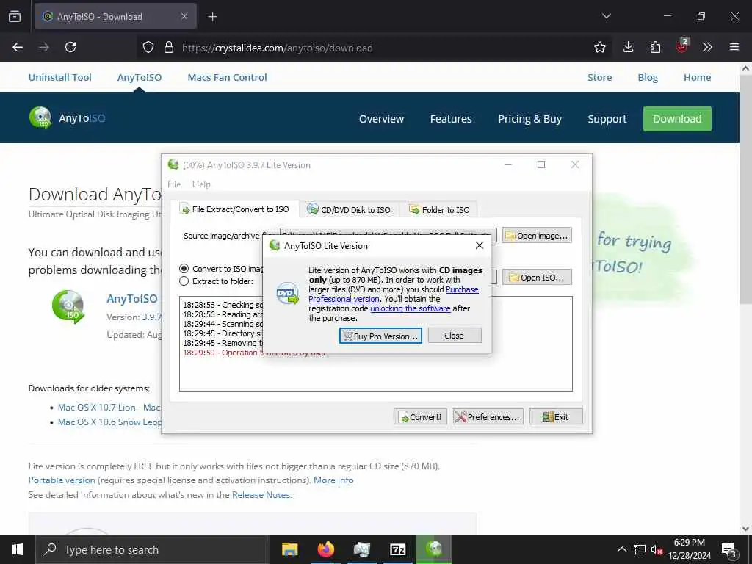Switch to the CD/DVD Disk to ISO tab
Screen dimensions: 752x564
click(x=349, y=209)
